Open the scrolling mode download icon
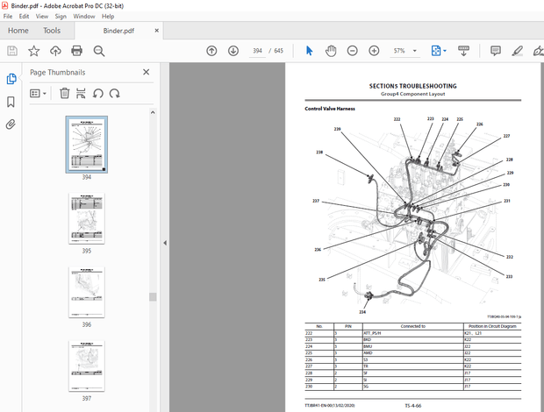 click(463, 51)
